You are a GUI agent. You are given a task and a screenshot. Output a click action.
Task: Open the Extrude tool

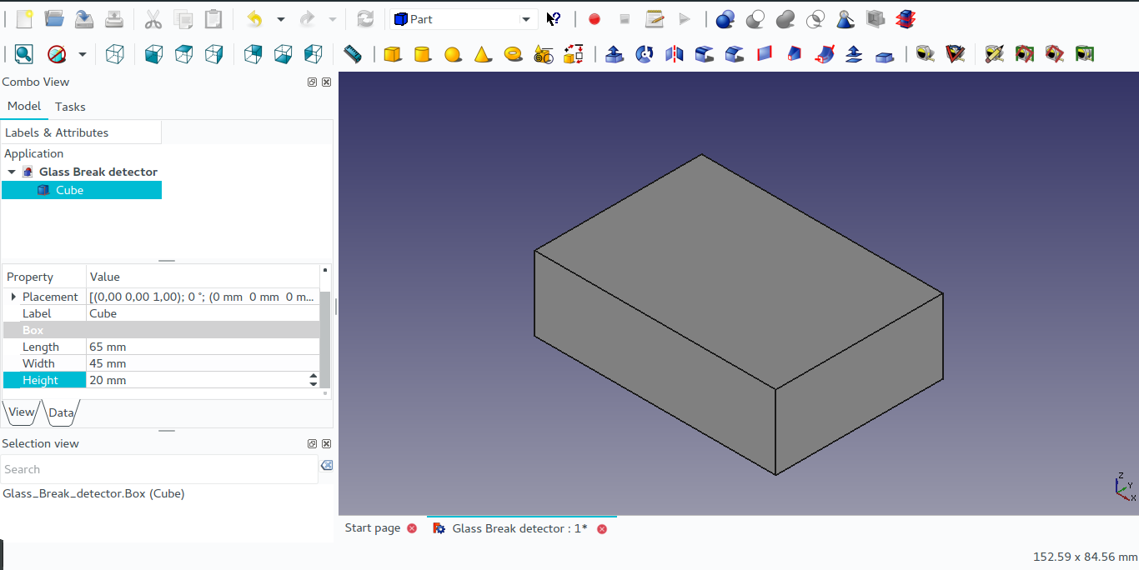[x=614, y=53]
